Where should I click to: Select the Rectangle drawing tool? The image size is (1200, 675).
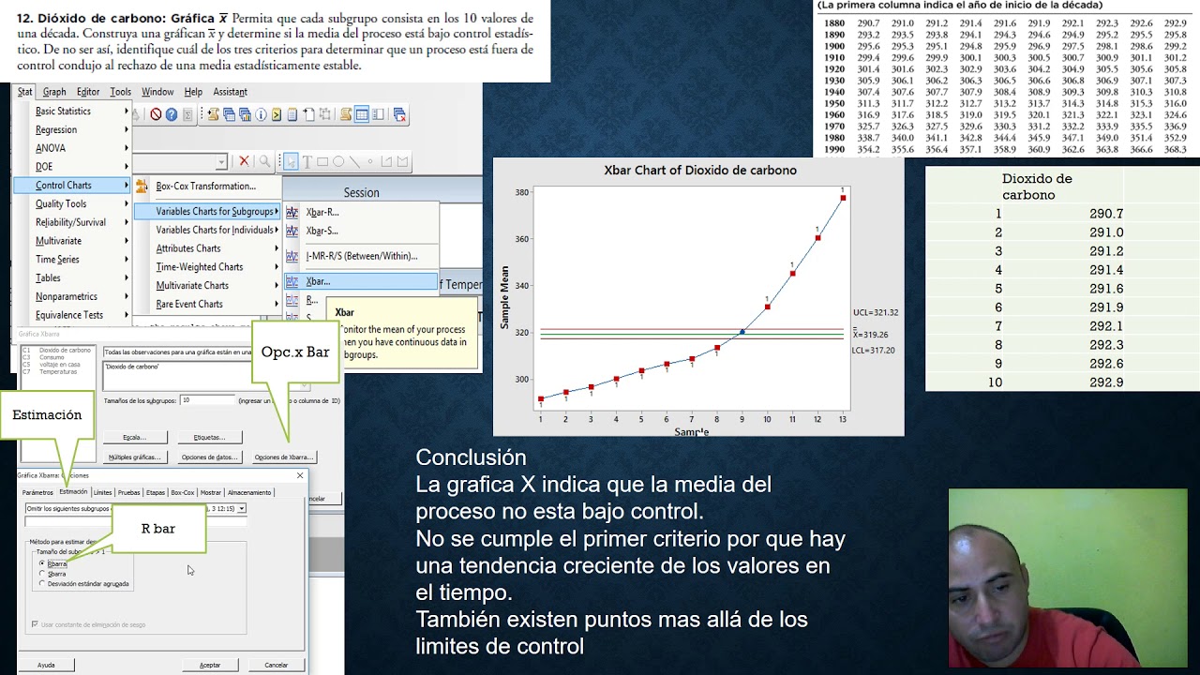point(322,161)
